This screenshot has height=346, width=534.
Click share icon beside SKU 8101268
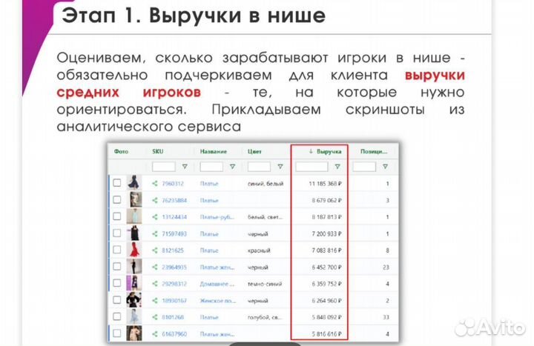[x=154, y=317]
